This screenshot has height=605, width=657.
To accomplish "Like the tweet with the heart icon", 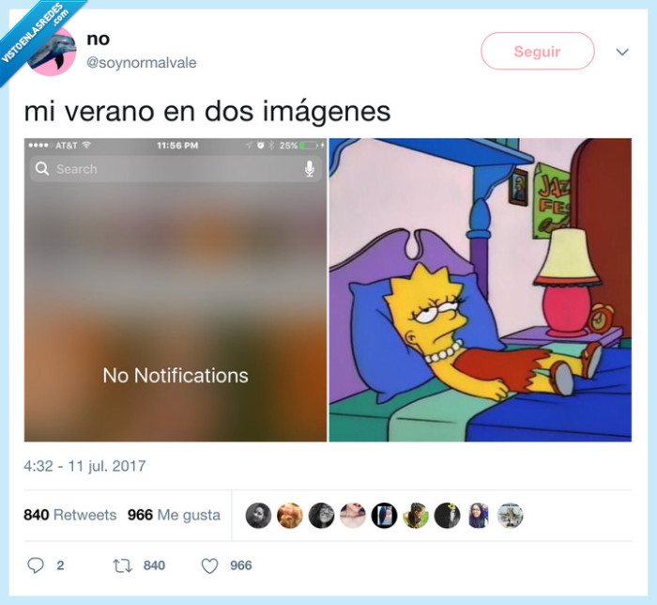I will pyautogui.click(x=209, y=566).
